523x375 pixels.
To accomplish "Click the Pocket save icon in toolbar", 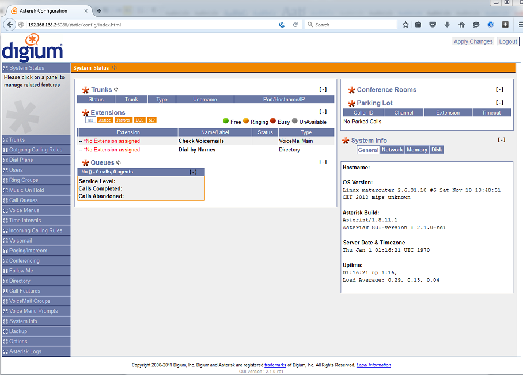I will (x=433, y=25).
